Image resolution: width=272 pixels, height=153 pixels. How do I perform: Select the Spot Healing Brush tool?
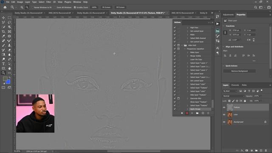coord(3,41)
